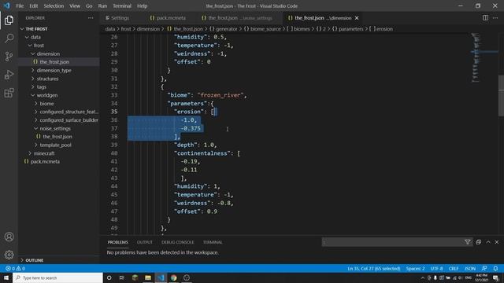Open pack.mcmeta in file tree
The width and height of the screenshot is (504, 283).
[x=45, y=162]
